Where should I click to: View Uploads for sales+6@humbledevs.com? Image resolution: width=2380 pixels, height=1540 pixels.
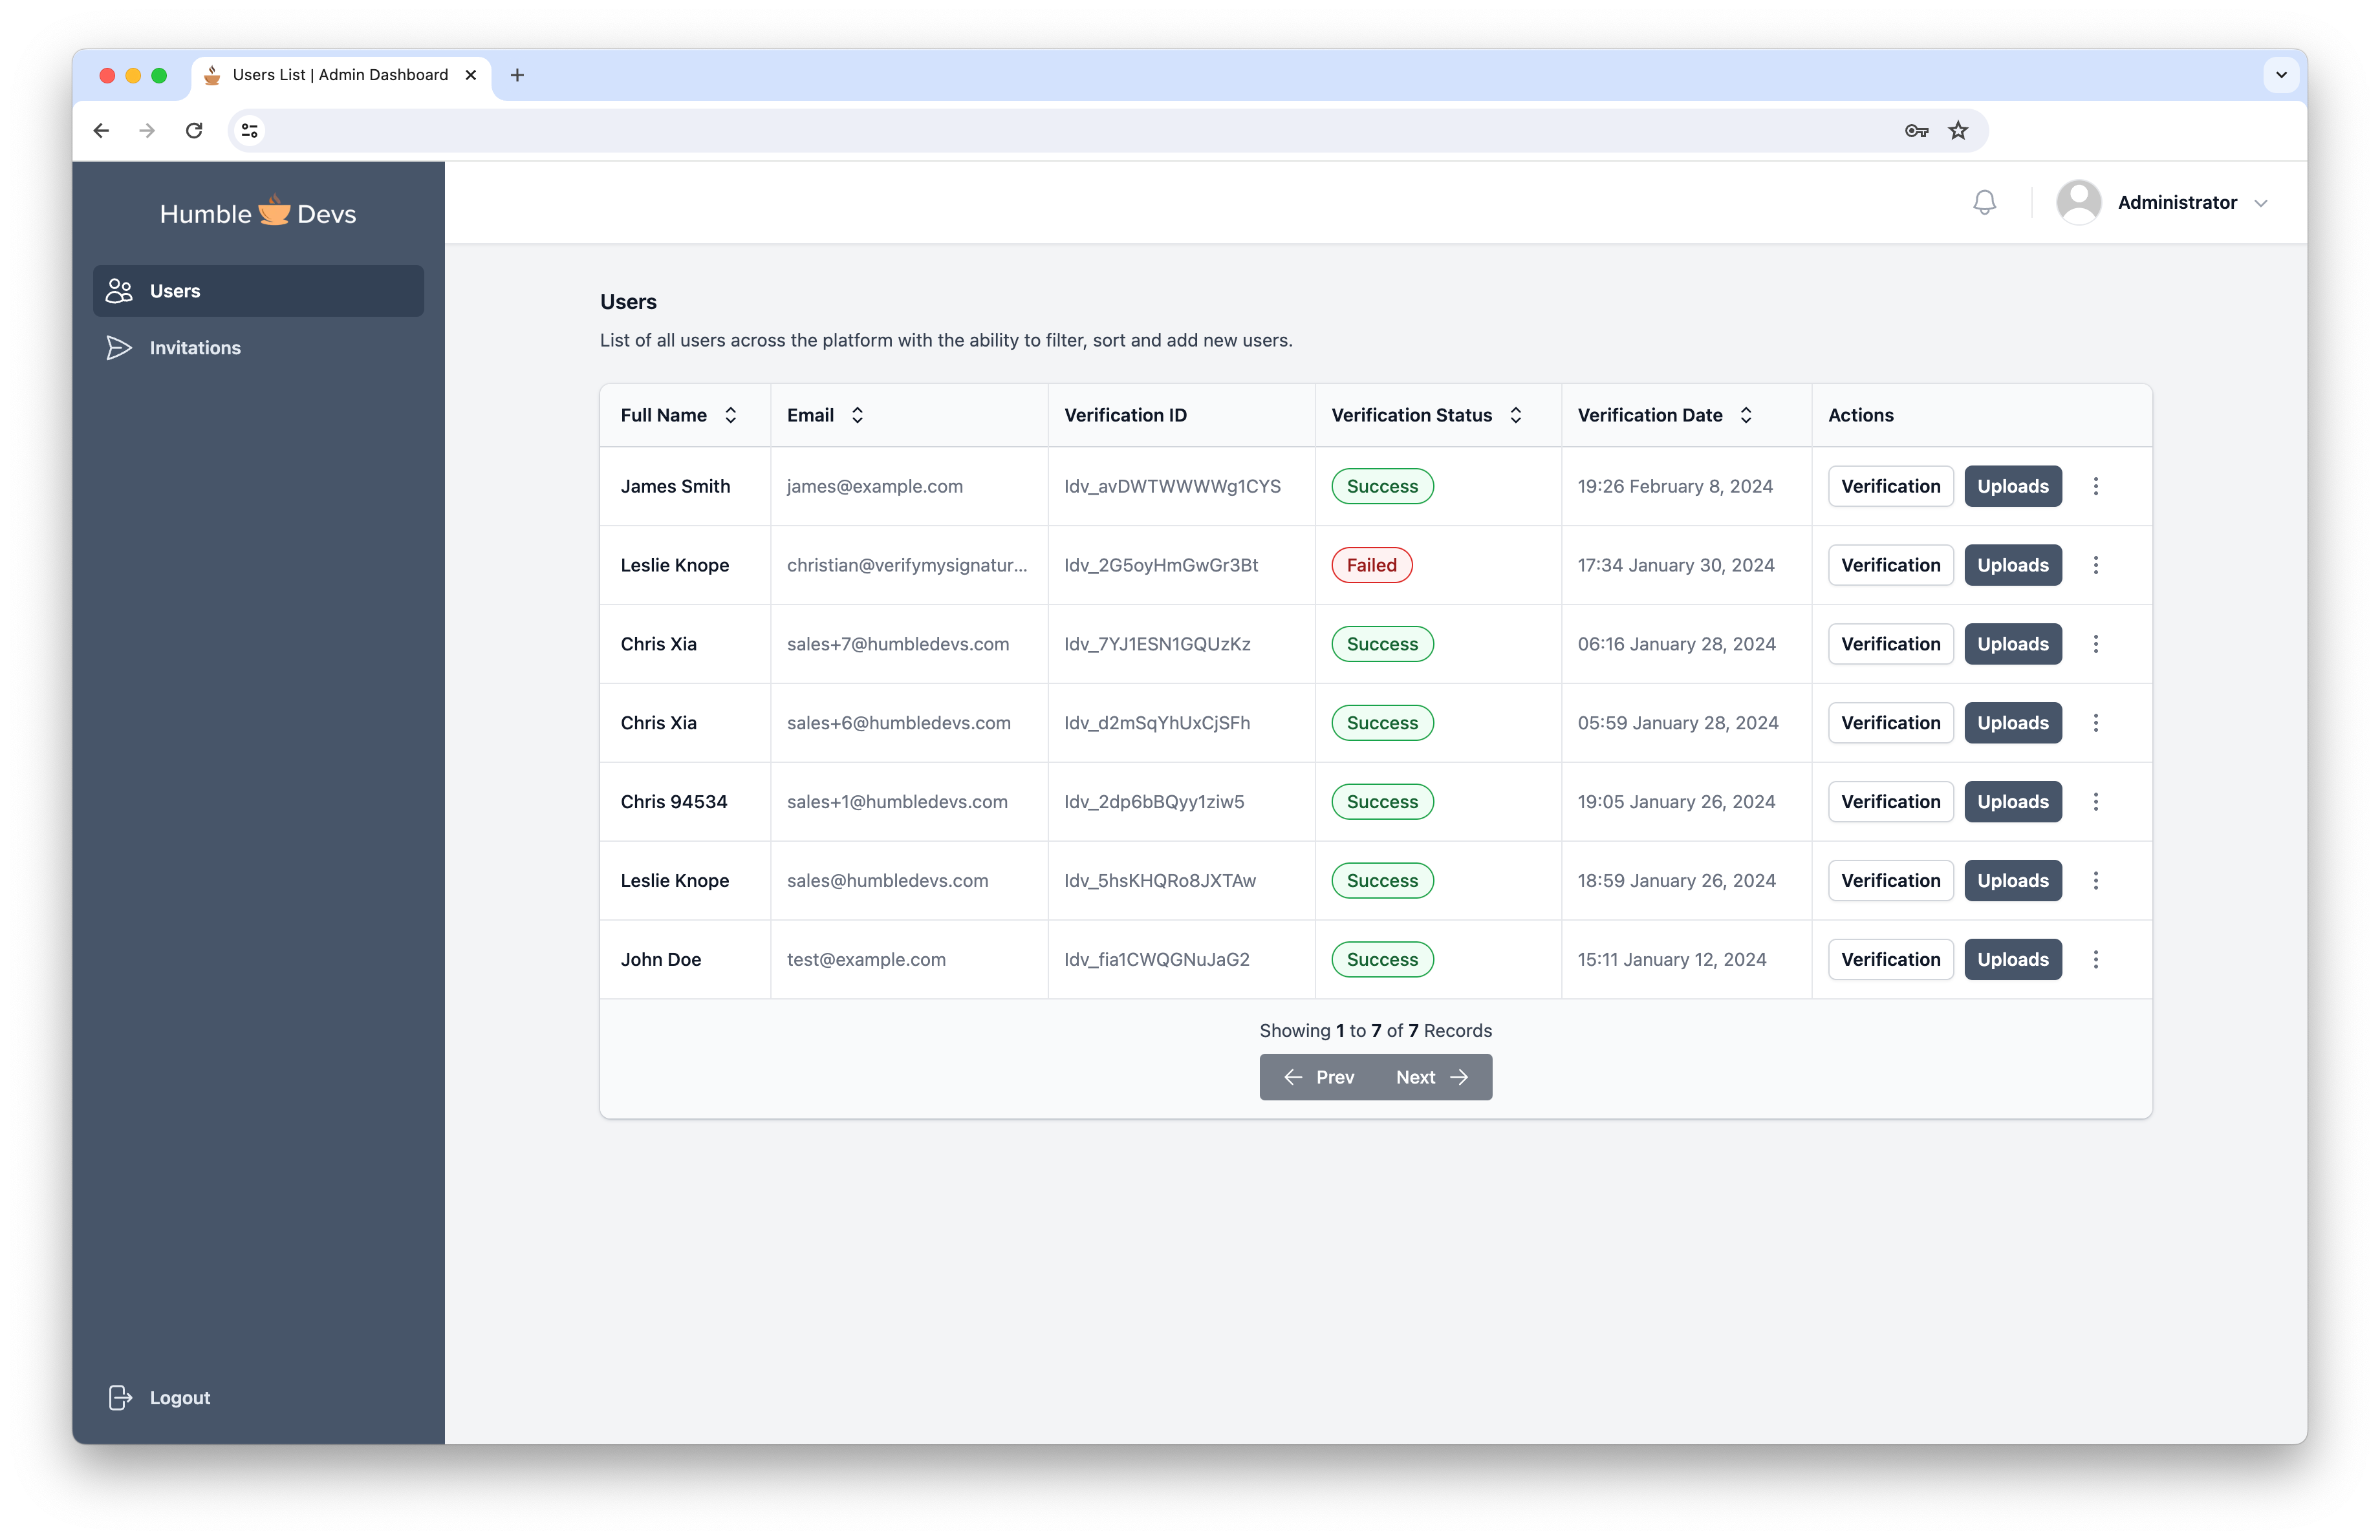(x=2012, y=723)
